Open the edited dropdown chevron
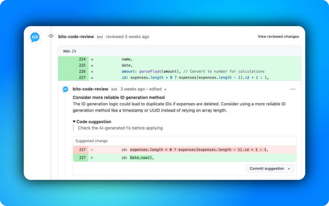The width and height of the screenshot is (329, 206). (165, 90)
